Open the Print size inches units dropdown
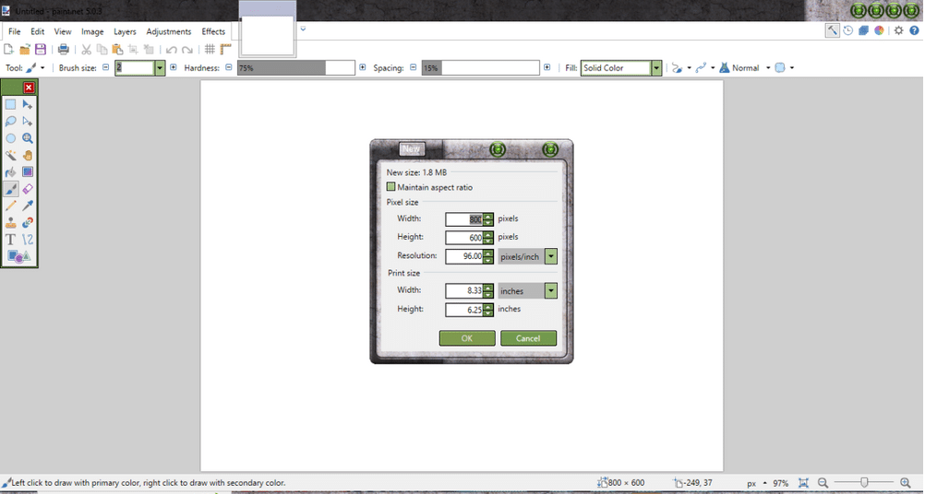This screenshot has height=494, width=925. click(x=527, y=291)
